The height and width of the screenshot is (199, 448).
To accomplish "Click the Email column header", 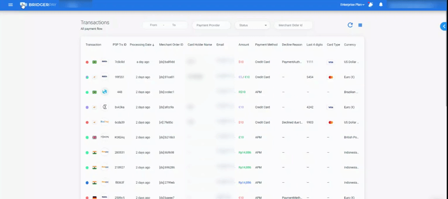I will pos(220,45).
